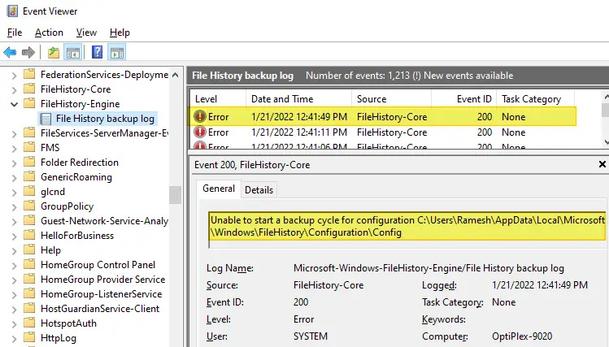Expand the FederationServices-Deployment node

(x=15, y=75)
